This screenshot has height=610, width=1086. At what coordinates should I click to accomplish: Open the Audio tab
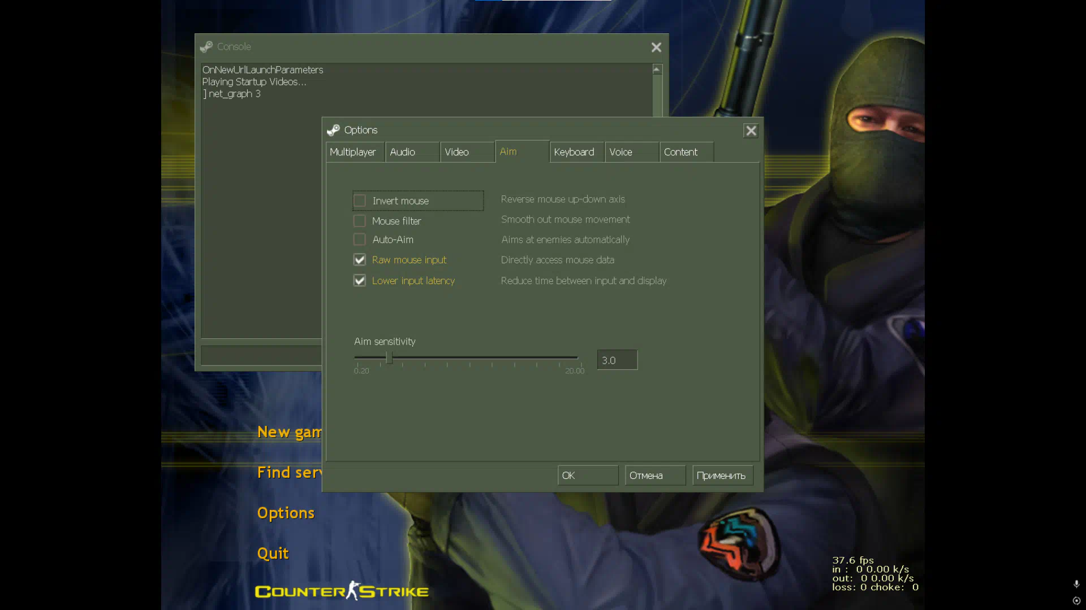click(x=412, y=152)
